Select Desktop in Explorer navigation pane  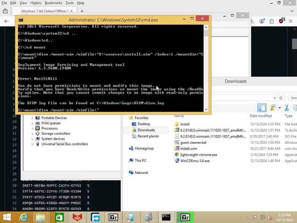tap(144, 124)
